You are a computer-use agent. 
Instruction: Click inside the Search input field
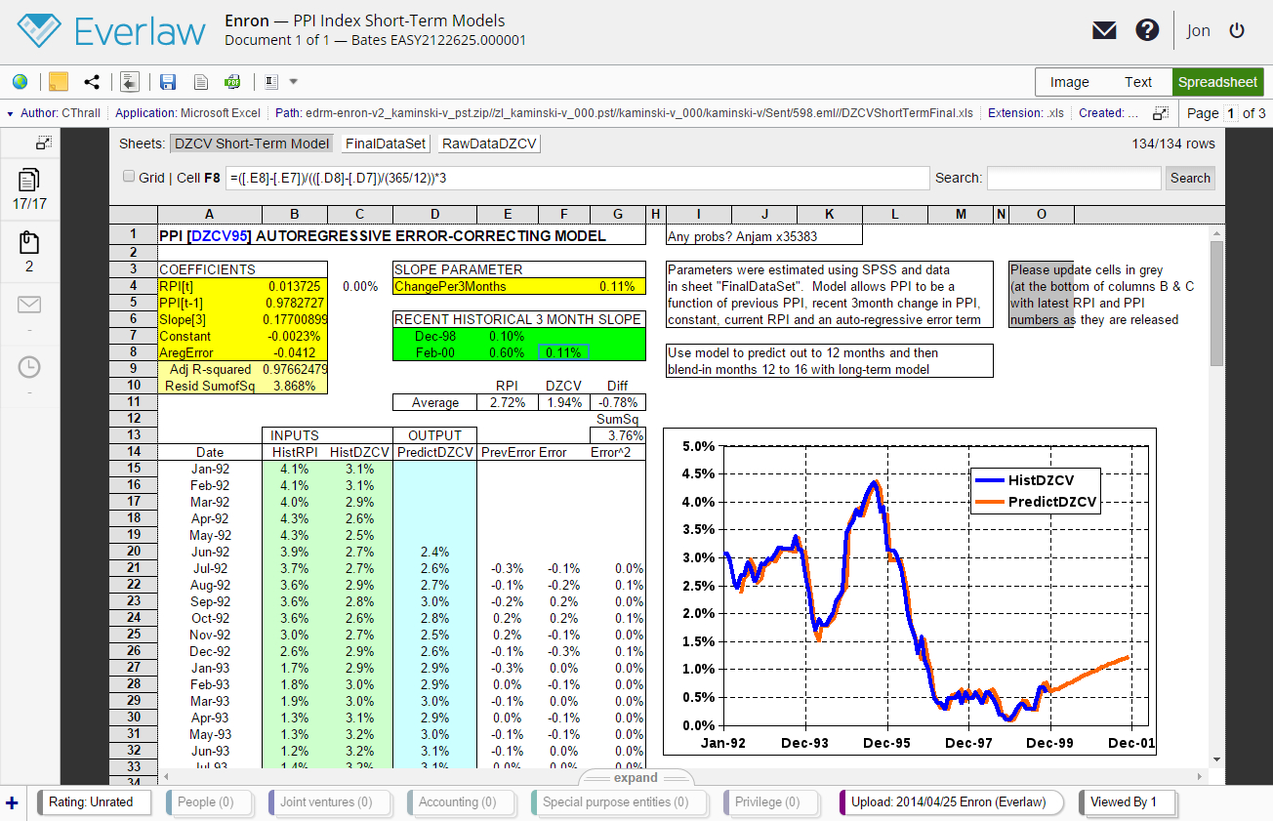(x=1074, y=178)
